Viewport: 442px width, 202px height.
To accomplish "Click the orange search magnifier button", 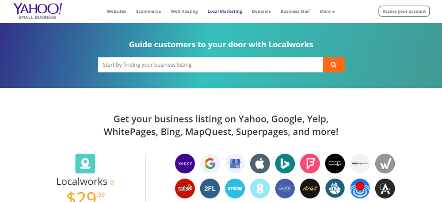I will (x=334, y=65).
